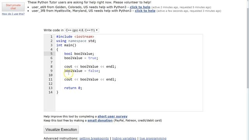
Task: Place cursor on 'return 0;' line
Action: pos(73,88)
